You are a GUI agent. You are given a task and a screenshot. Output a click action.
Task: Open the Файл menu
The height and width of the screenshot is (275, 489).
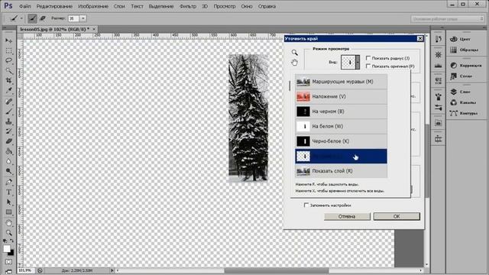pos(24,6)
